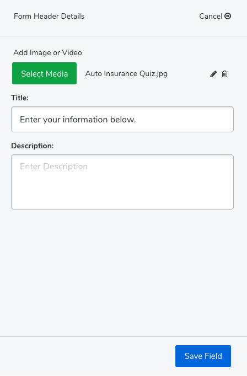The height and width of the screenshot is (376, 247).
Task: Click the pencil edit icon for the media
Action: [213, 74]
